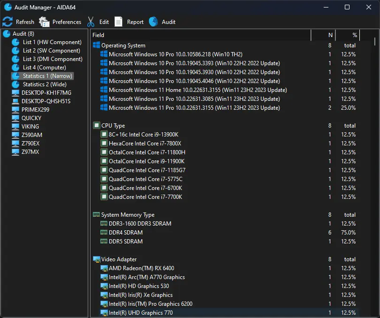Click the Edit scissors icon

[91, 22]
